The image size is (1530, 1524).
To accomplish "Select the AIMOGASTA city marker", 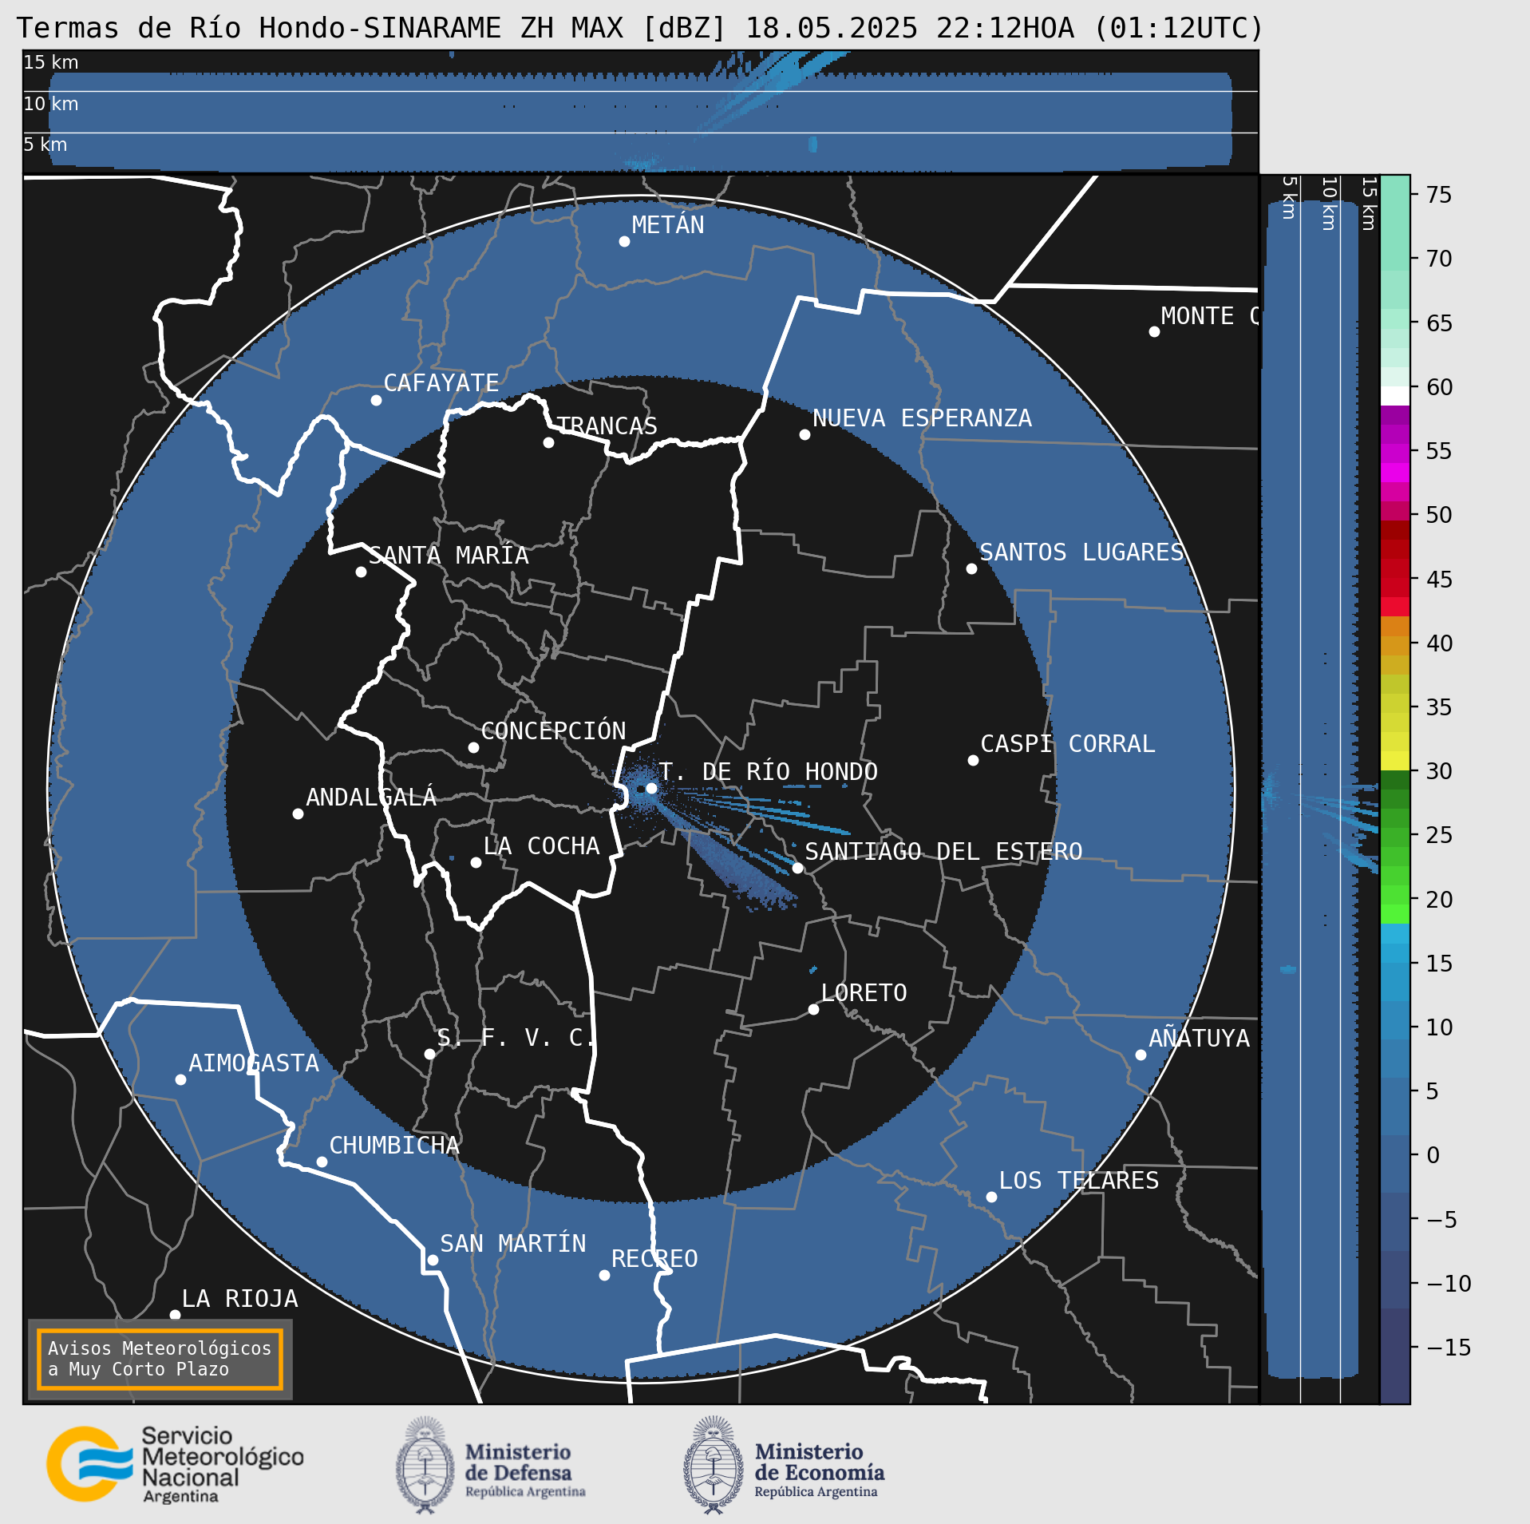I will [180, 1079].
